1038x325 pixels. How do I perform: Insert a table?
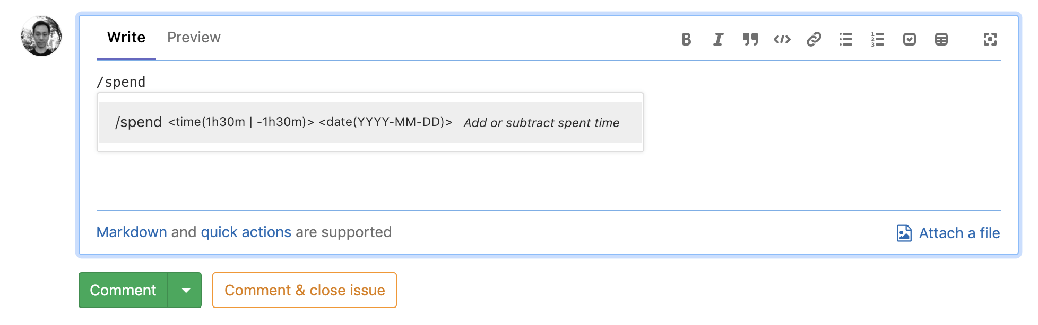click(941, 39)
